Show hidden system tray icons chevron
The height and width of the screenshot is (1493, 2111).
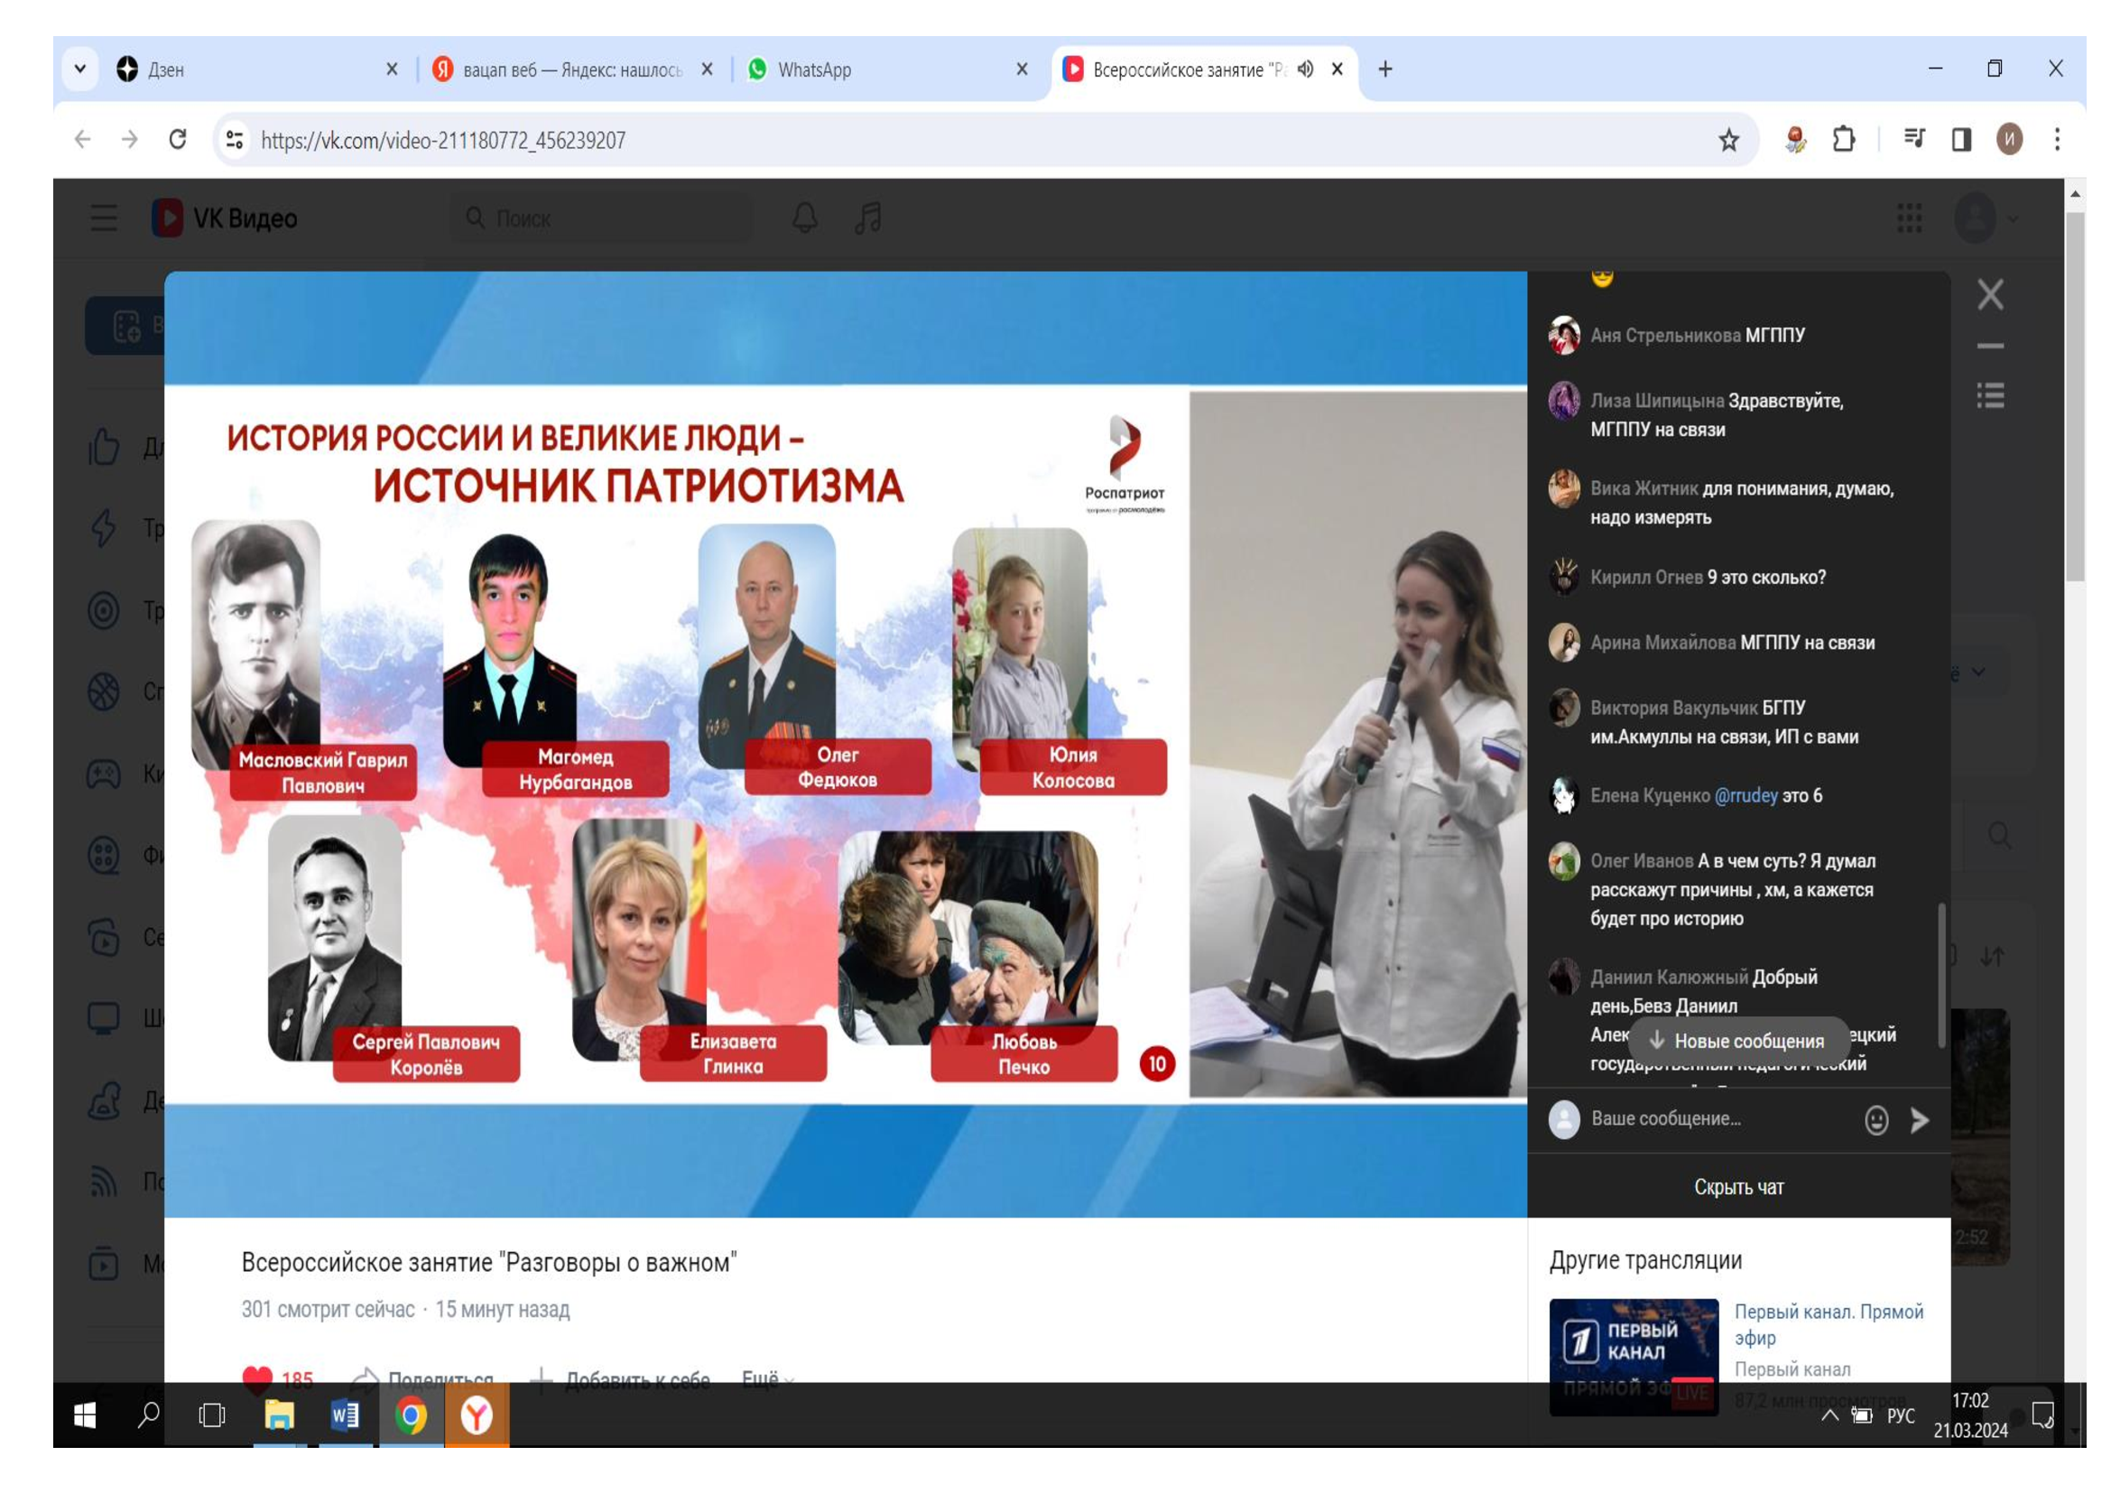click(x=1829, y=1414)
